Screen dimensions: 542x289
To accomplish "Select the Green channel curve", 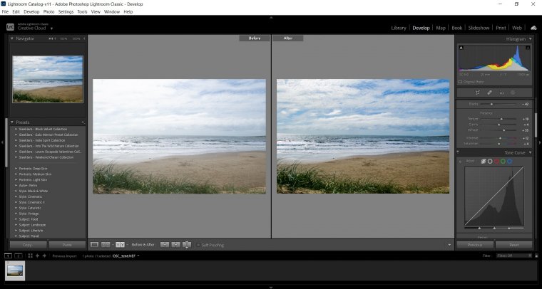I will coord(503,161).
